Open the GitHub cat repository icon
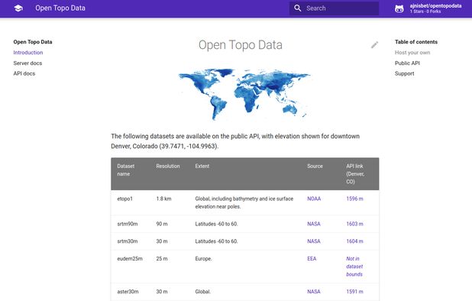Screen dimensions: 472x301 (x=399, y=8)
